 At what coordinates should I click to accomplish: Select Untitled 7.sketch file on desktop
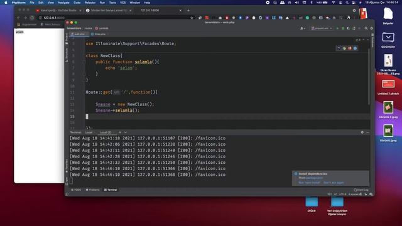(388, 87)
